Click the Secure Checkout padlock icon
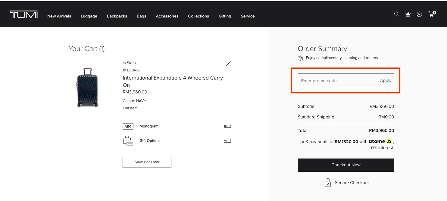Screen dimensions: 447x201 [x=327, y=183]
